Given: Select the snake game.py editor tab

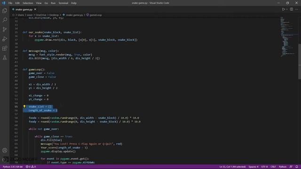Looking at the screenshot, I should click(x=24, y=9).
